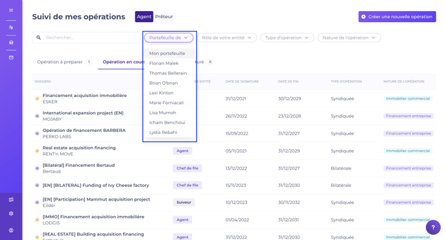446x240 pixels.
Task: Click Bilatérale type on Bertaud row
Action: [x=341, y=168]
